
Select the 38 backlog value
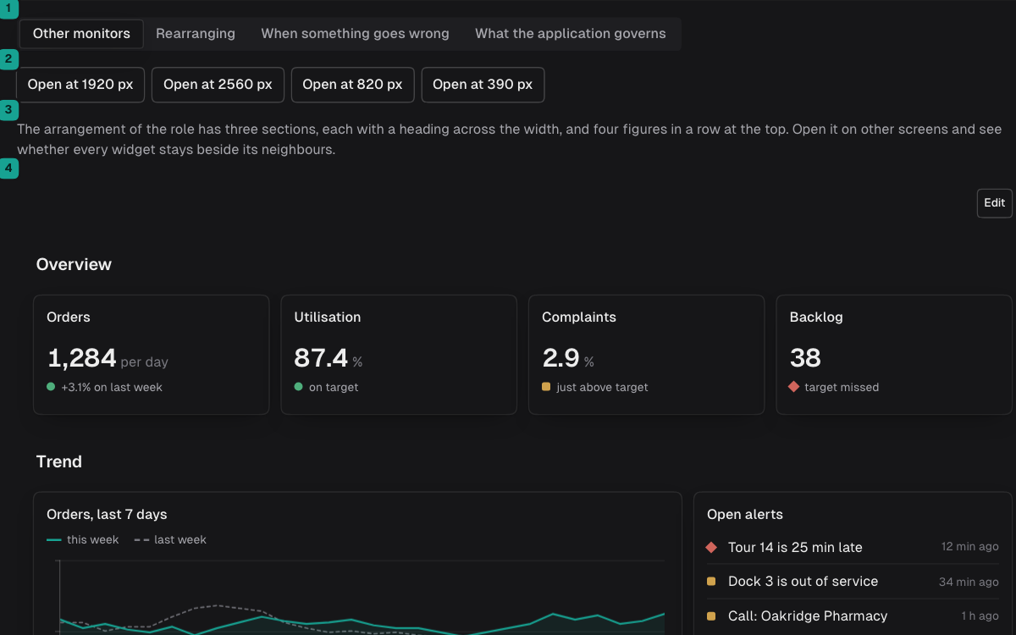click(x=805, y=358)
